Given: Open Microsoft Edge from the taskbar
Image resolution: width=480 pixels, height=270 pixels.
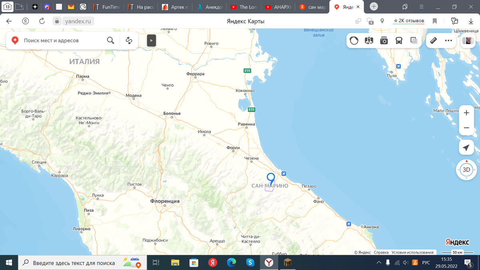Looking at the screenshot, I should 232,262.
